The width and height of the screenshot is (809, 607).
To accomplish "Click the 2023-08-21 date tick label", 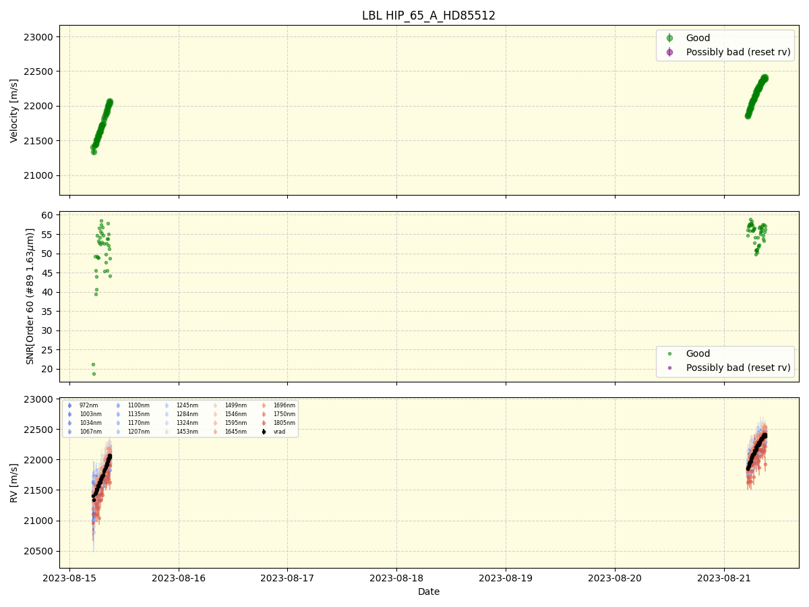I will [x=724, y=579].
